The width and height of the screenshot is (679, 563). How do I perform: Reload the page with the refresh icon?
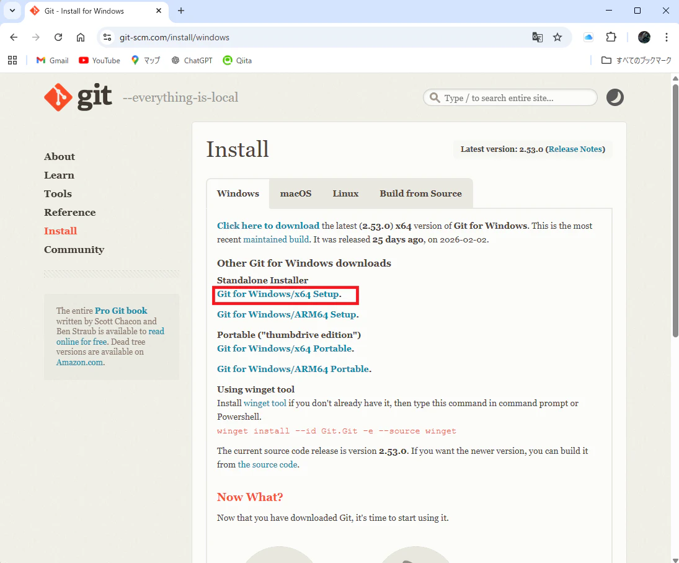[58, 37]
